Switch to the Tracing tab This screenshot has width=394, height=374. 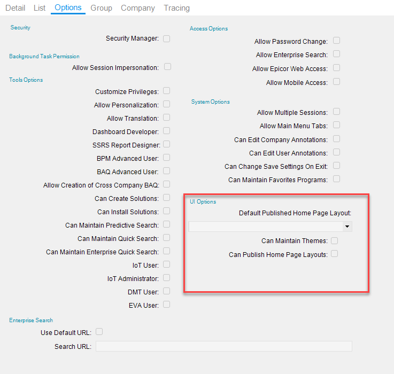point(176,8)
